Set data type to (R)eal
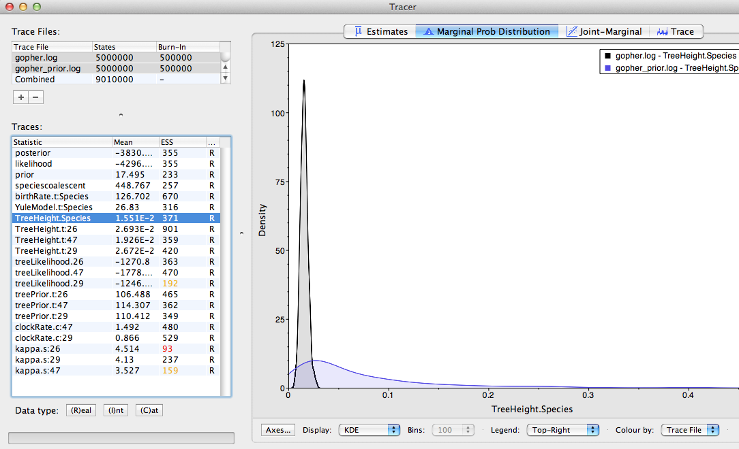This screenshot has height=449, width=739. point(80,410)
